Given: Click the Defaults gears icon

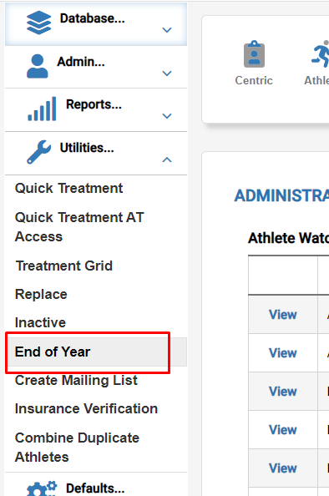Looking at the screenshot, I should [x=42, y=488].
